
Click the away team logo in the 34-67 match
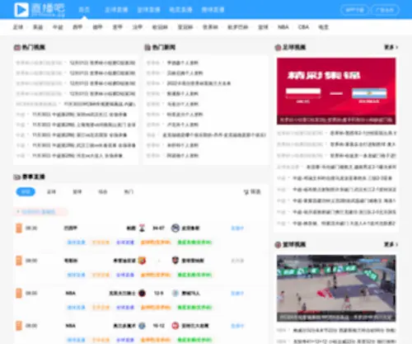(x=176, y=228)
